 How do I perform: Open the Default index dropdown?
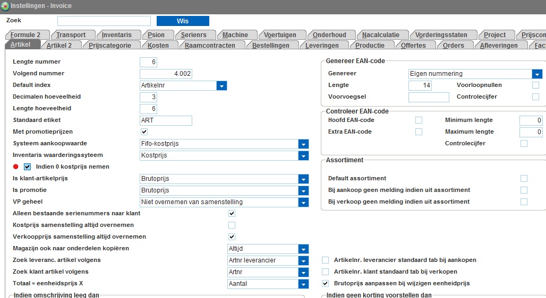pos(221,86)
